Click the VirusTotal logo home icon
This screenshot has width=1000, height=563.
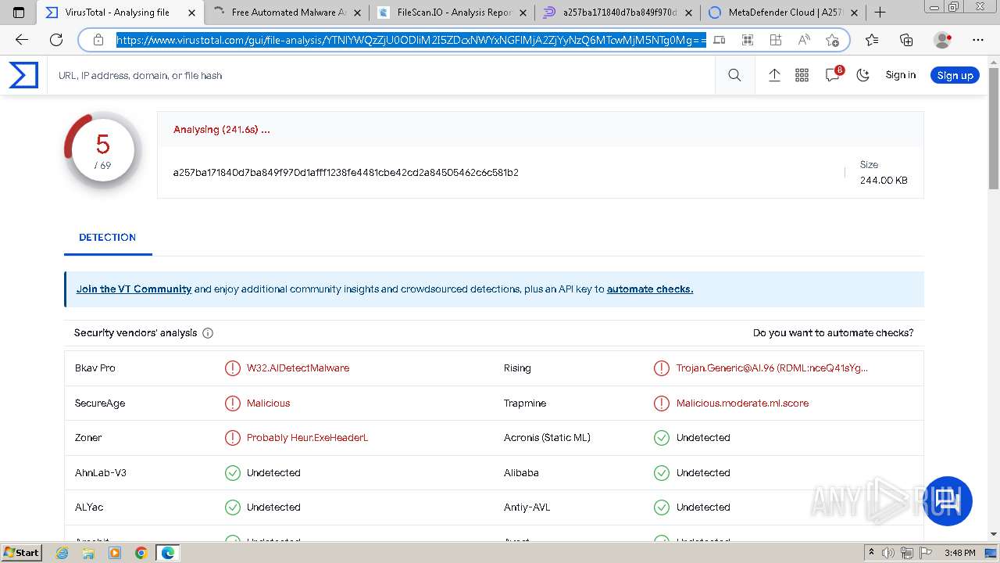pyautogui.click(x=23, y=75)
